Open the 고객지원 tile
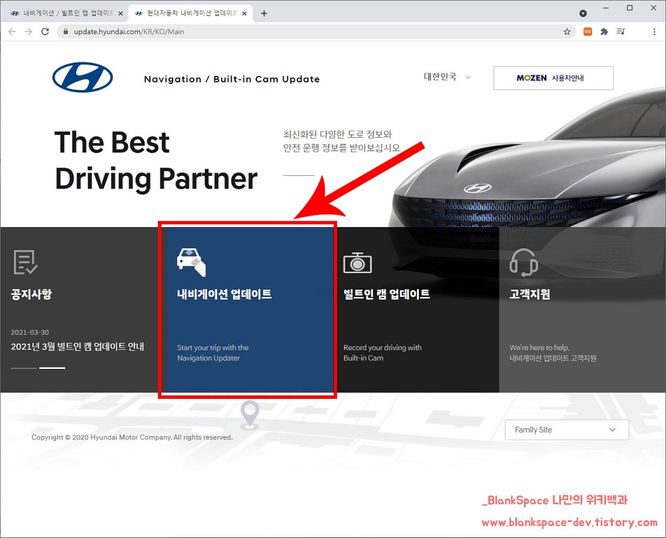Screen dimensions: 666x538 [582, 310]
